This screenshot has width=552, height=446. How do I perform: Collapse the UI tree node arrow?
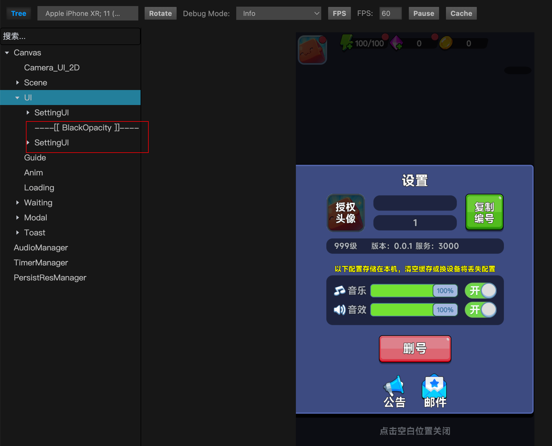point(17,98)
